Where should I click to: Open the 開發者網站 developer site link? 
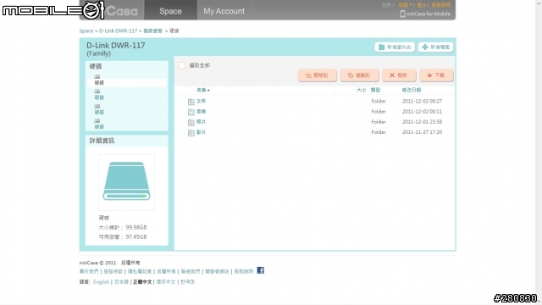point(217,271)
